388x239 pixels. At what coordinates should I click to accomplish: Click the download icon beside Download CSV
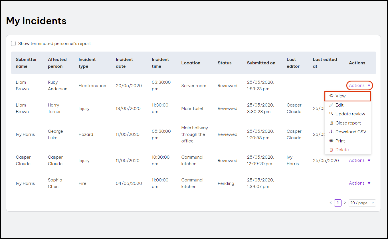click(331, 132)
